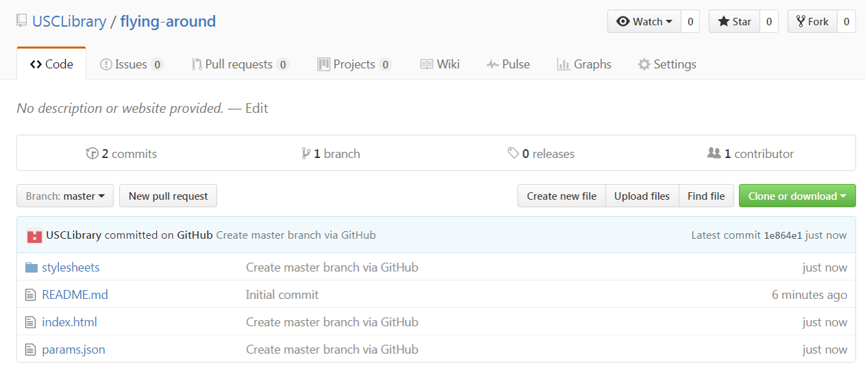Open the README.md file
Viewport: 865px width, 368px height.
coord(75,295)
